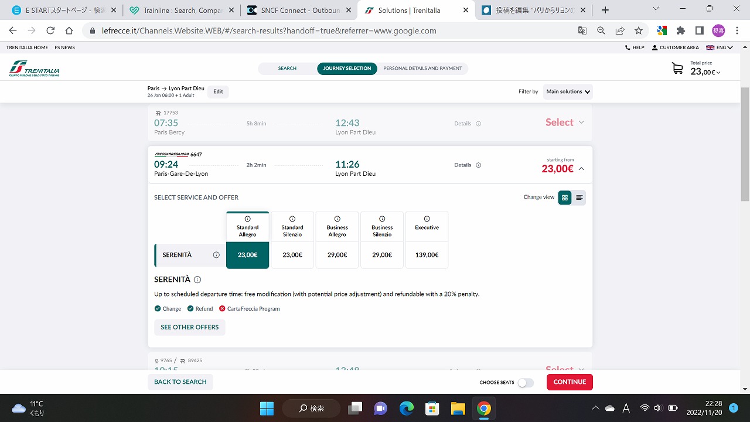The height and width of the screenshot is (422, 750).
Task: Open info icon beside the Serenità heading
Action: click(x=197, y=280)
